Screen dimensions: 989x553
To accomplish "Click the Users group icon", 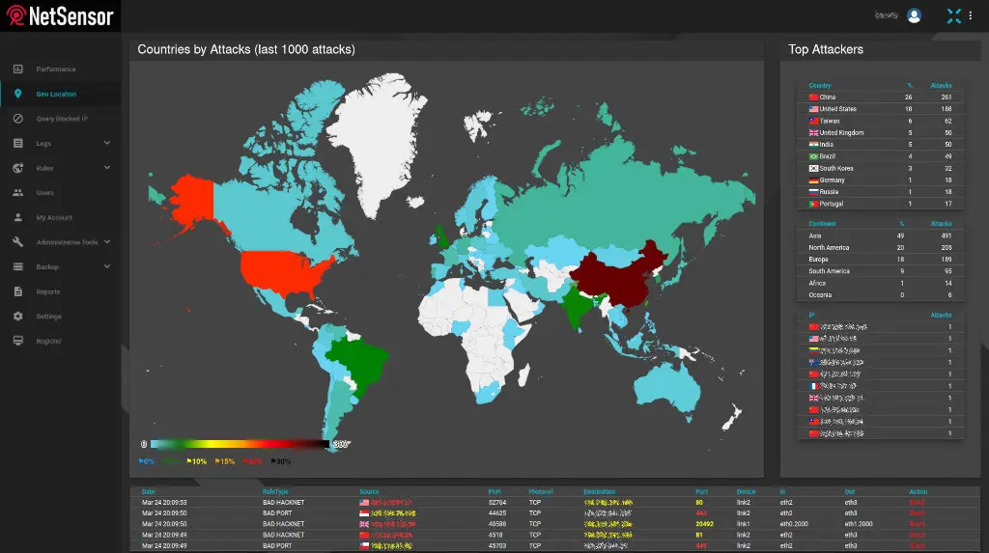I will 17,192.
